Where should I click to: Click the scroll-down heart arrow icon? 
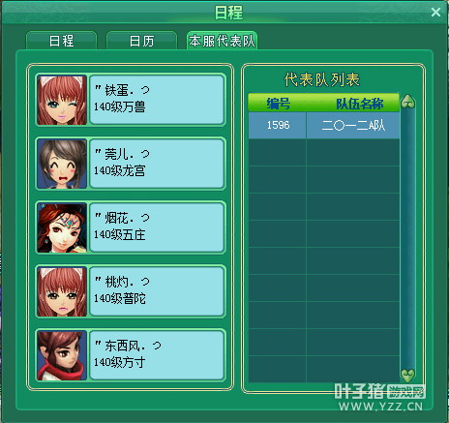(x=407, y=376)
